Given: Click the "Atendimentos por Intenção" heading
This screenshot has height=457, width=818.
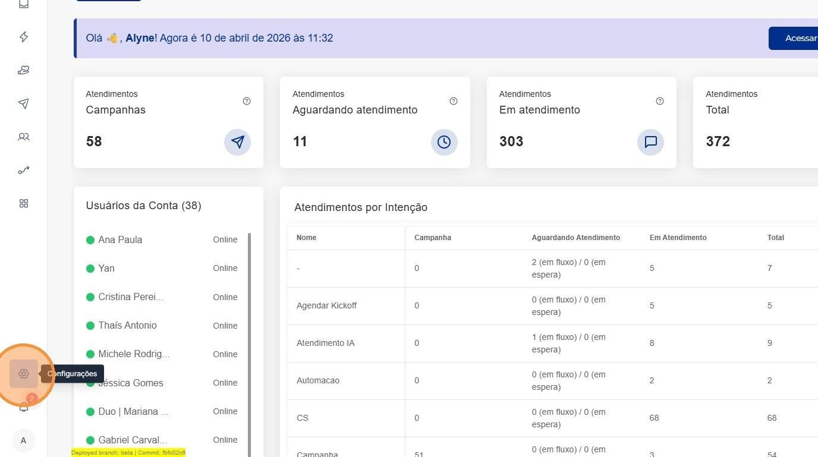Looking at the screenshot, I should (x=361, y=207).
